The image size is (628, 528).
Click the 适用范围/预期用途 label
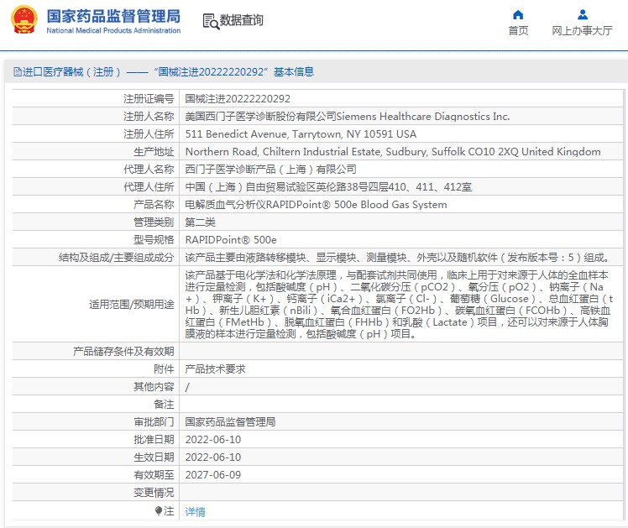point(131,304)
